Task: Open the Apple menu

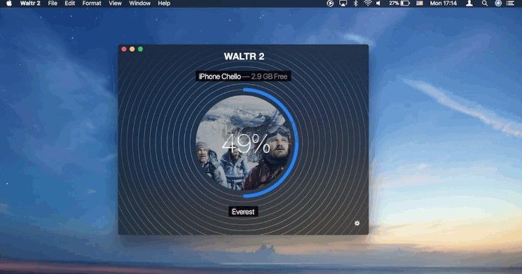Action: coord(9,4)
